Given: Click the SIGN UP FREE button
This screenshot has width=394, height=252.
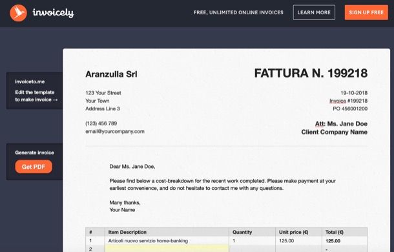Looking at the screenshot, I should tap(366, 12).
